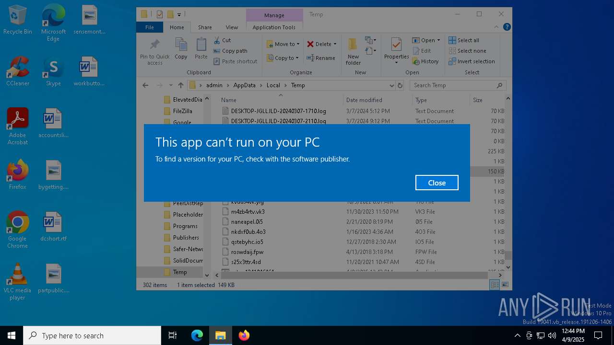Click Select none in ribbon
Screen dimensions: 614x345
click(467, 51)
